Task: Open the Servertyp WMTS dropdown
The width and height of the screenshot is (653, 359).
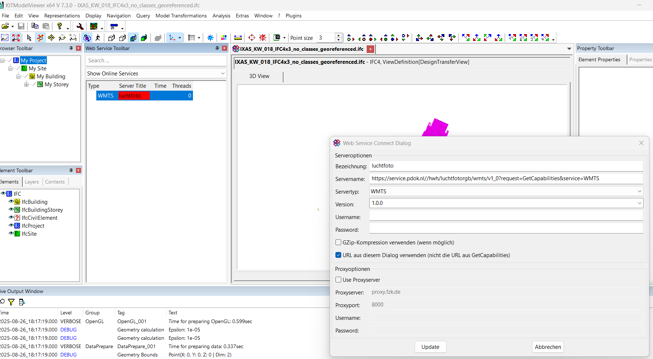Action: 506,191
